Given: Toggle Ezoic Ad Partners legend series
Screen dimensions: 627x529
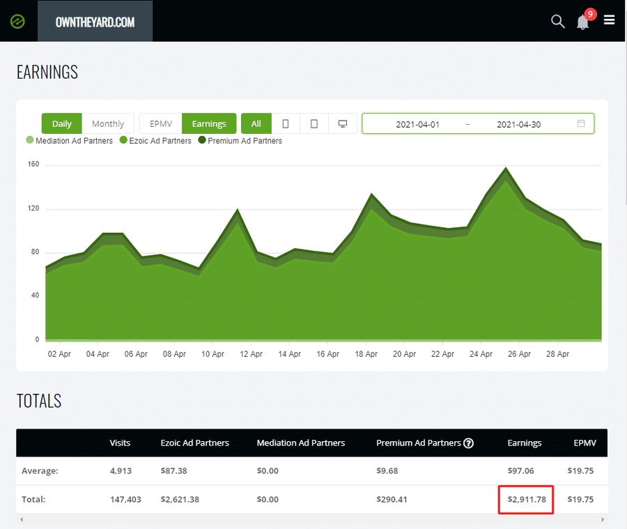Looking at the screenshot, I should (x=155, y=141).
